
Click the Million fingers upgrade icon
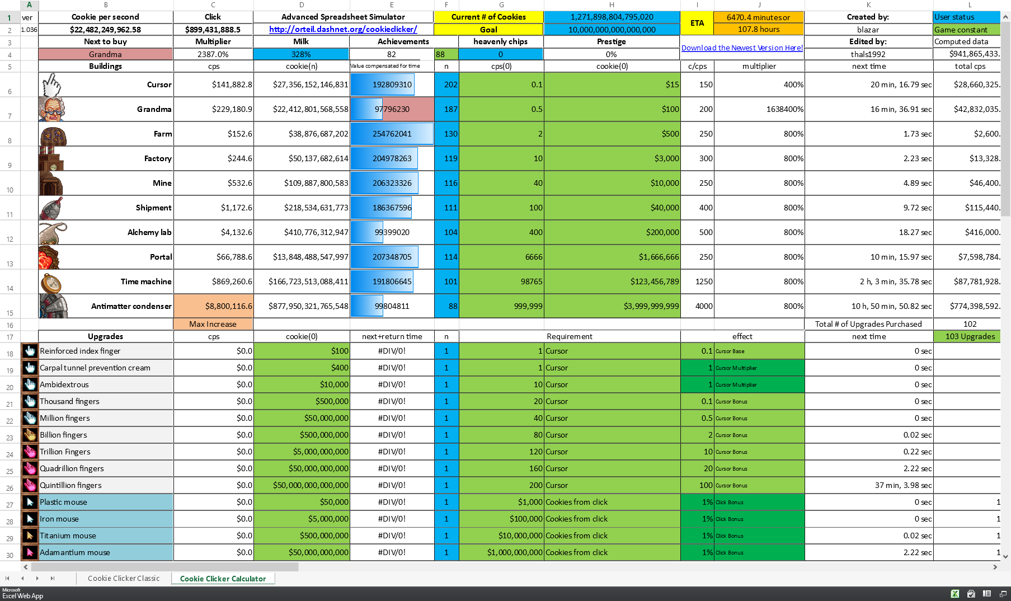30,418
